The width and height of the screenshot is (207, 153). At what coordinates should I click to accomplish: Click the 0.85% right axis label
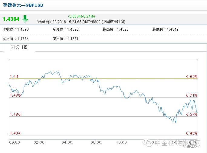pos(192,76)
